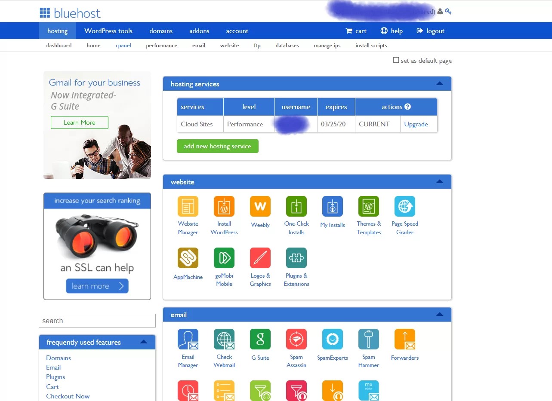Collapse the hosting services panel

[439, 83]
